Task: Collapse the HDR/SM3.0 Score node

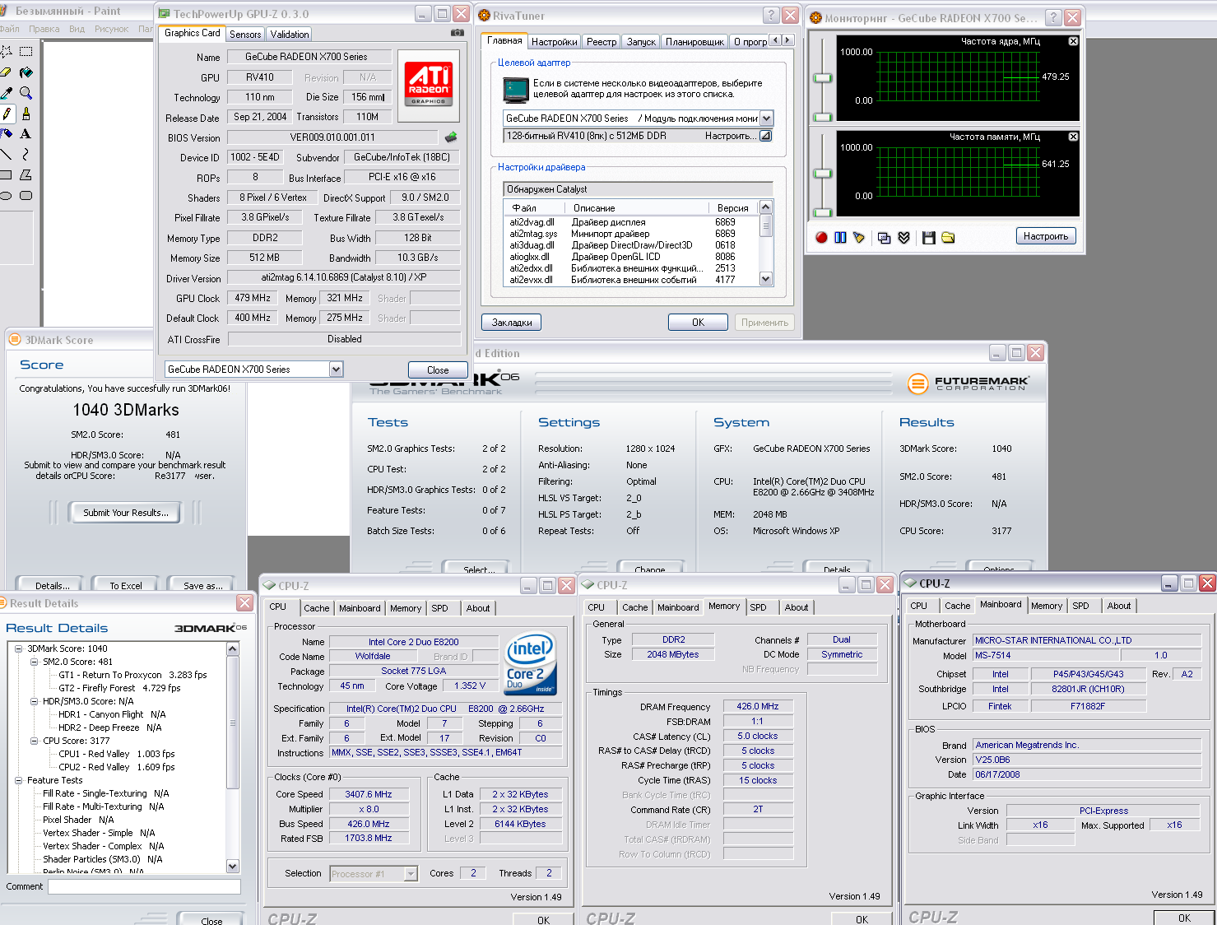Action: (35, 701)
